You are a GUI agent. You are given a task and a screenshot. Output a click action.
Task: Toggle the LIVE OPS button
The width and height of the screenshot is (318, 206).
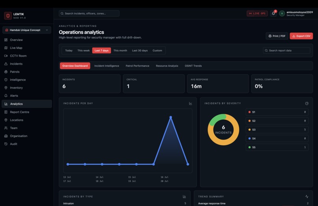tap(257, 13)
